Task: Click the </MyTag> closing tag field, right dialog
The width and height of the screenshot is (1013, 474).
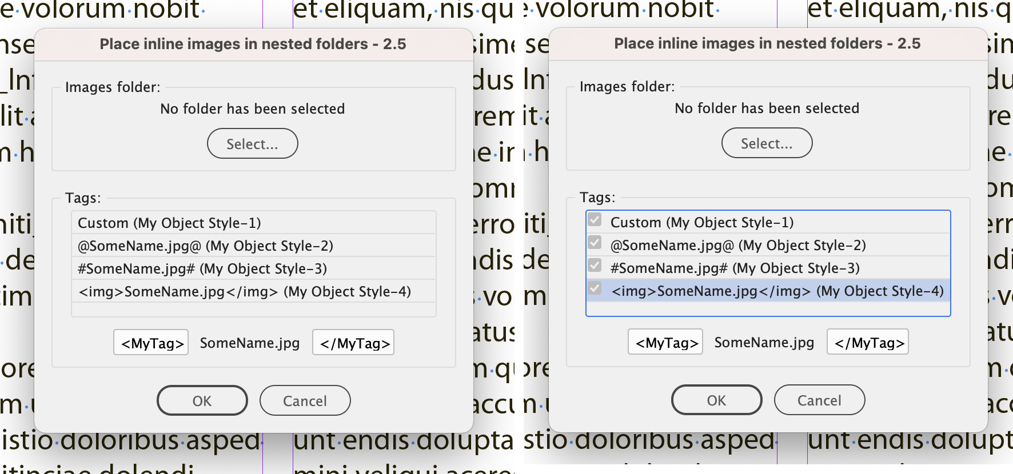Action: 868,343
